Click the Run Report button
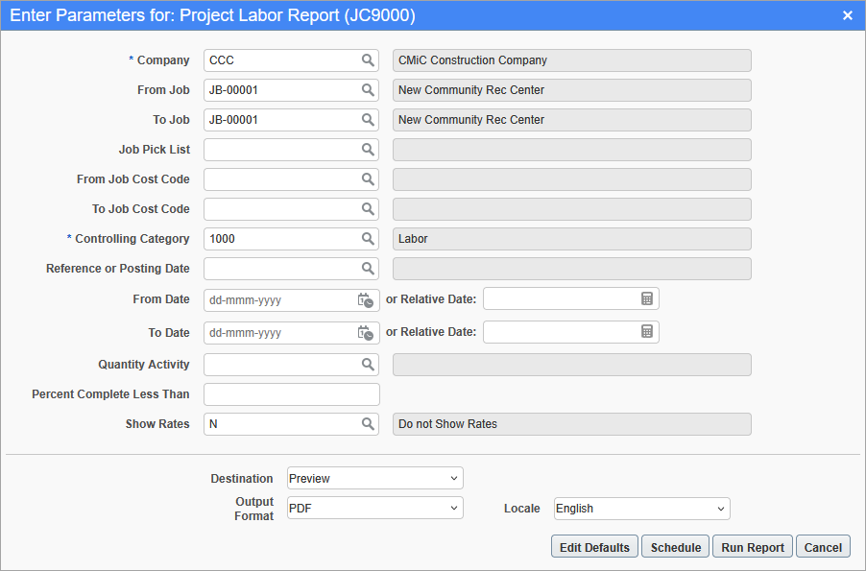The height and width of the screenshot is (571, 866). pyautogui.click(x=753, y=547)
